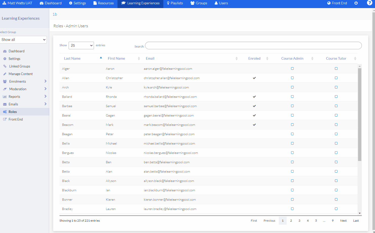The image size is (375, 233).
Task: Click the Manage Content pencil icon
Action: pos(5,74)
